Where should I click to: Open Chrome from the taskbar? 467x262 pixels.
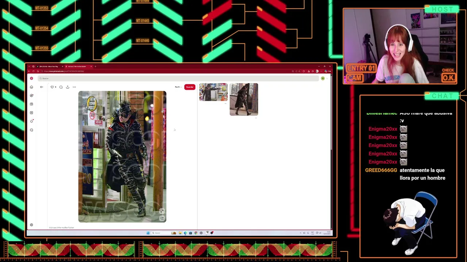(196, 233)
